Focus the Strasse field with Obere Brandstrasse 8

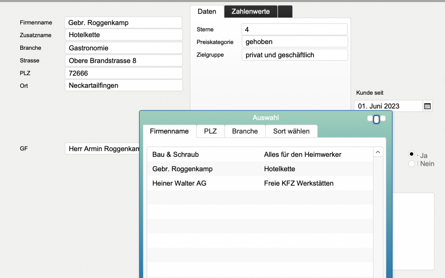point(123,61)
